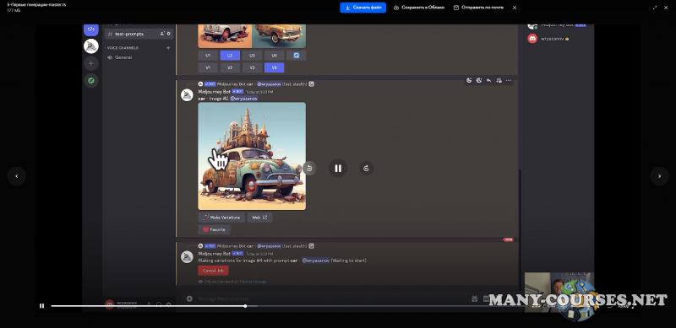Click the U1 upscale button
Image resolution: width=676 pixels, height=328 pixels.
tap(208, 56)
